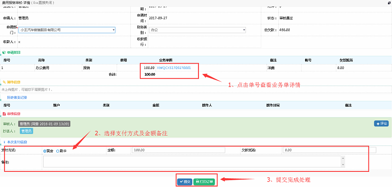
Task: Click the 操作人 column header in history table
Action: tap(207, 105)
